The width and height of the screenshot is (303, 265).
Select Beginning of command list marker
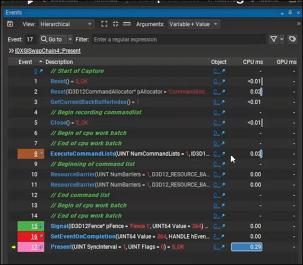92,164
